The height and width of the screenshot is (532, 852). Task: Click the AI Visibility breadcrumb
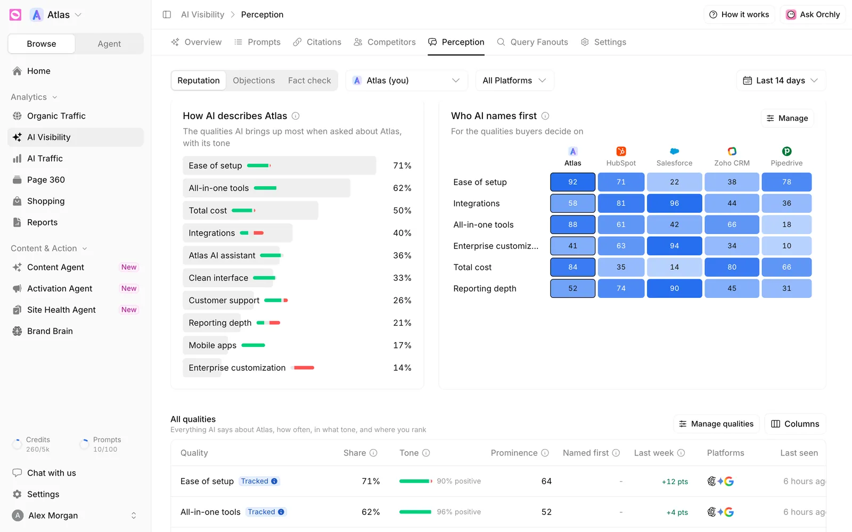[202, 14]
